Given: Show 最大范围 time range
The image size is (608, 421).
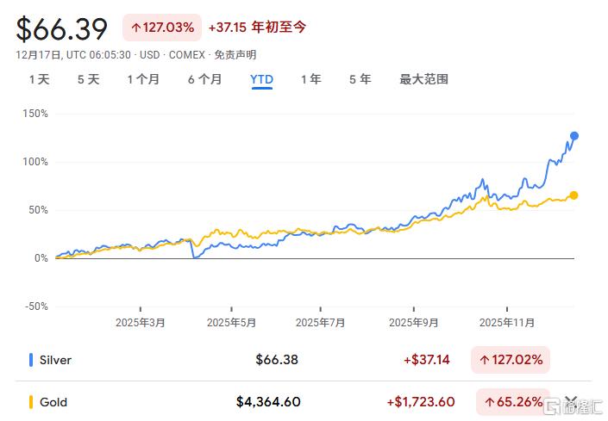Looking at the screenshot, I should [423, 79].
